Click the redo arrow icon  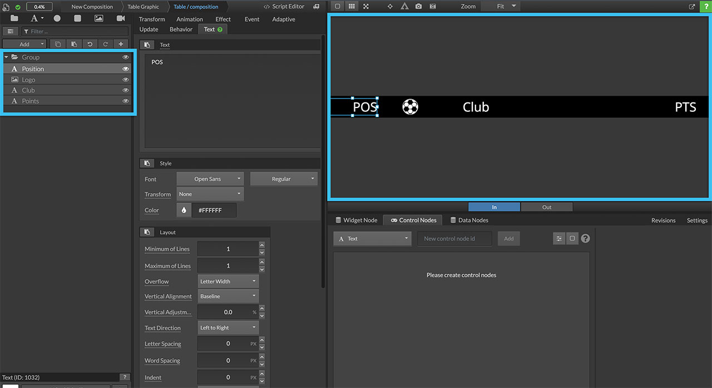106,44
